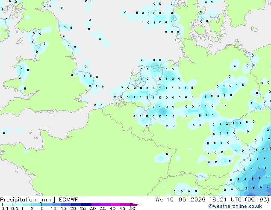271x210 pixels.
Task: Click the '50' legend scale label
Action: click(x=132, y=208)
